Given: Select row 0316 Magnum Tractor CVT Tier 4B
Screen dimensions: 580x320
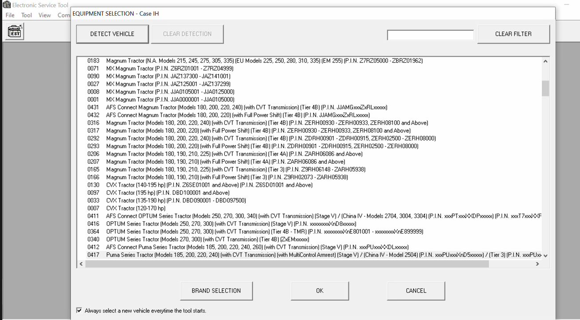Looking at the screenshot, I should pos(309,123).
